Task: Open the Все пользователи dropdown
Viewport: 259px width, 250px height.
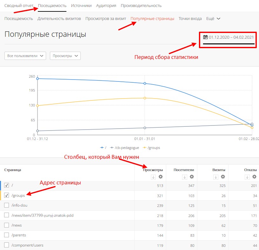Action: click(25, 56)
